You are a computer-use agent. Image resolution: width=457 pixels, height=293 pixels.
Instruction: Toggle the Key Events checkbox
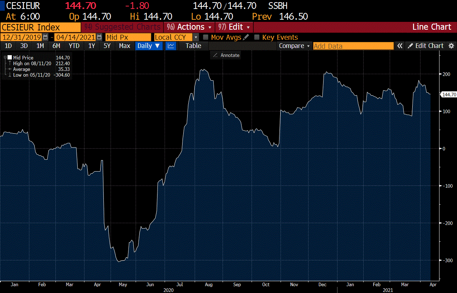(257, 37)
